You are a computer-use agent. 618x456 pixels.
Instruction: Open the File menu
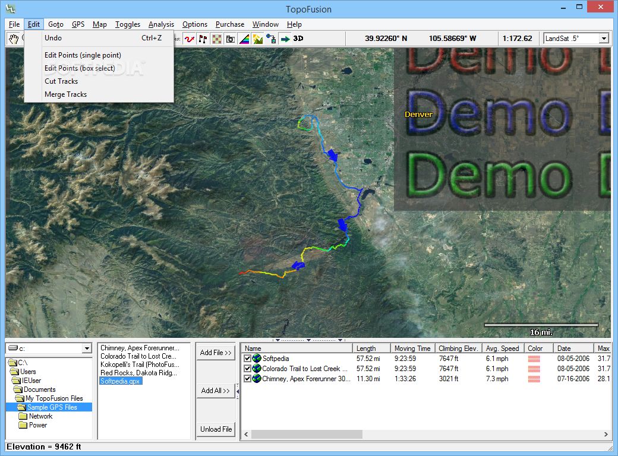coord(14,24)
